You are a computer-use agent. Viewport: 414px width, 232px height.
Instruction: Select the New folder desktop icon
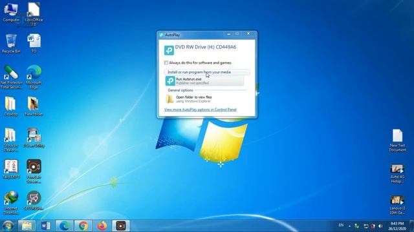click(34, 106)
